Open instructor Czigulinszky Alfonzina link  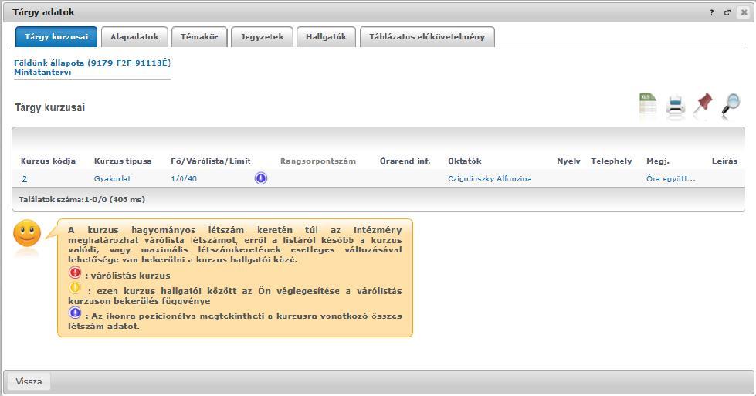(490, 179)
